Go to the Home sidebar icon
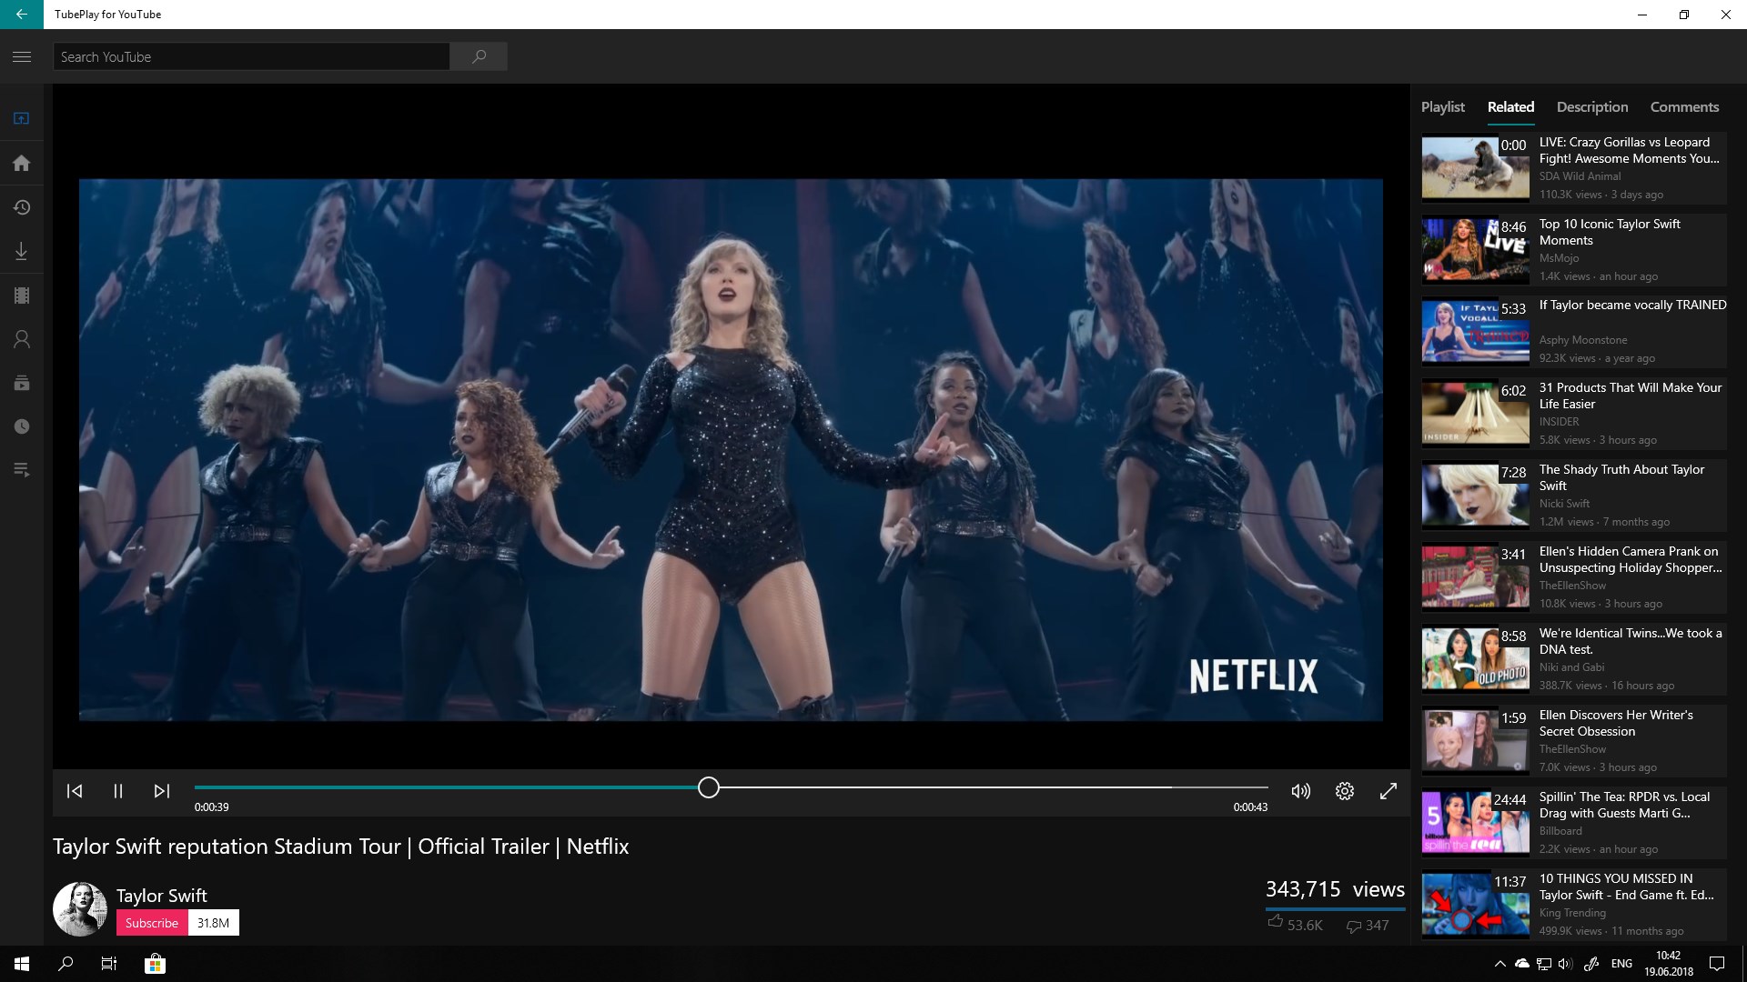Image resolution: width=1747 pixels, height=982 pixels. click(22, 163)
